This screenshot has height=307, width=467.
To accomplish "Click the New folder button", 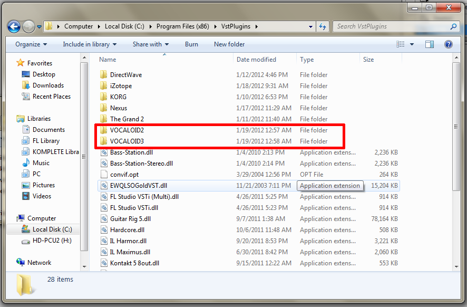I will pyautogui.click(x=229, y=44).
